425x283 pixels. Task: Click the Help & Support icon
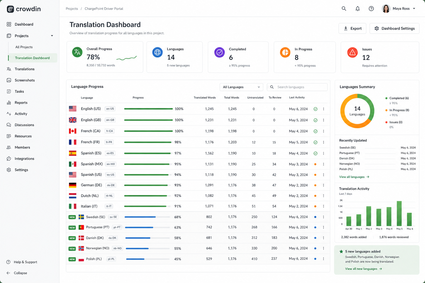point(8,262)
